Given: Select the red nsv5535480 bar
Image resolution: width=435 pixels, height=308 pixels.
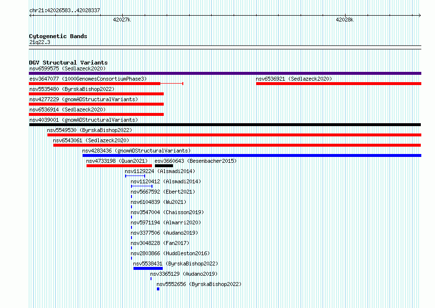Looking at the screenshot, I should pyautogui.click(x=96, y=94).
